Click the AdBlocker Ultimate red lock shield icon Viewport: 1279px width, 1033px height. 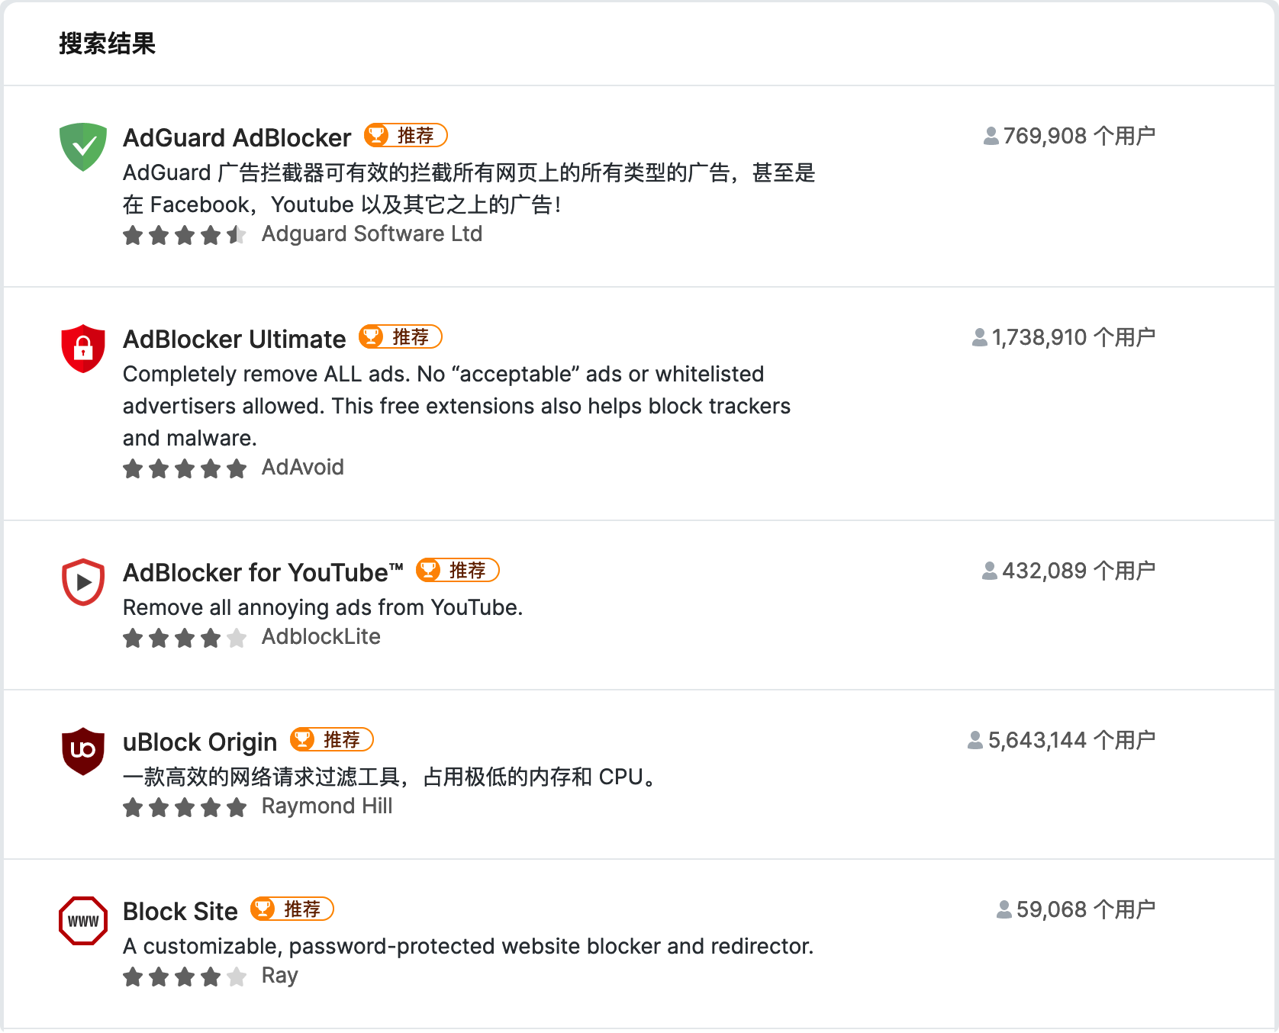pyautogui.click(x=83, y=349)
